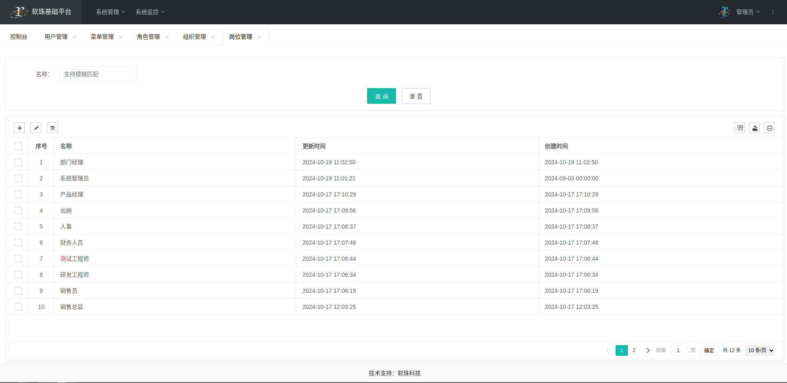Viewport: 787px width, 383px height.
Task: Click the delete trash icon in toolbar
Action: (x=52, y=128)
